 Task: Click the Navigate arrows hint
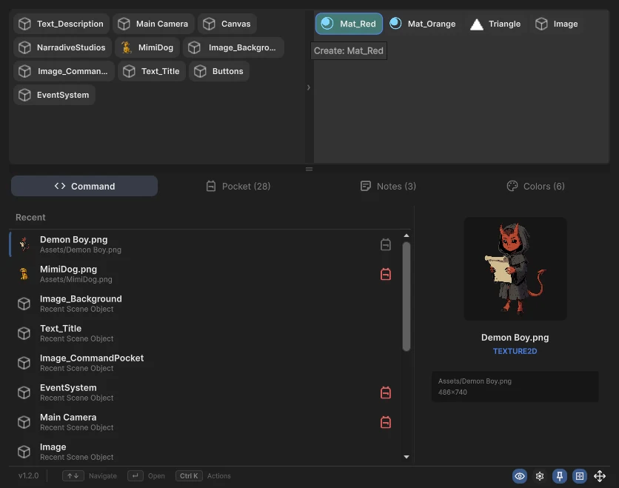89,475
